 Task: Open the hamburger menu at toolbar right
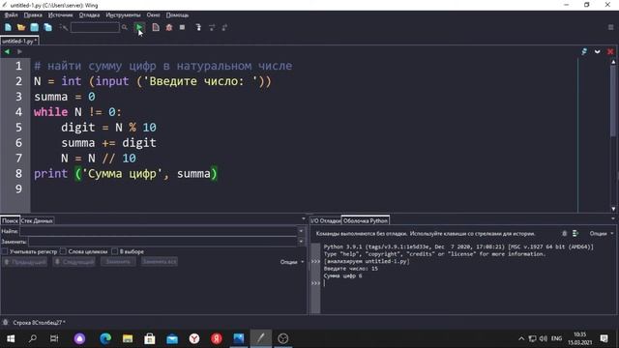coord(610,27)
